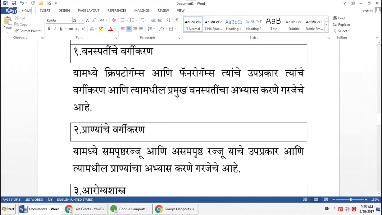
Task: Click the Paste button
Action: pyautogui.click(x=7, y=24)
